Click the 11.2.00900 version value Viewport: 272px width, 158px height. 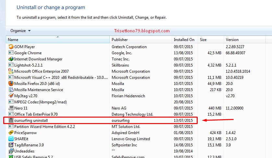click(234, 108)
